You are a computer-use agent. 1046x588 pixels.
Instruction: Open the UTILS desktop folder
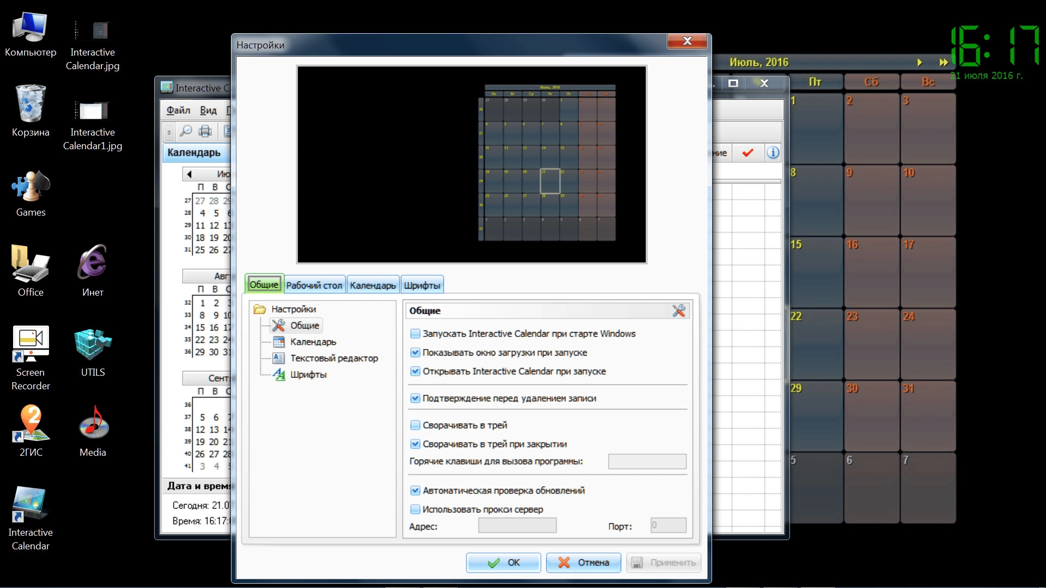point(93,353)
